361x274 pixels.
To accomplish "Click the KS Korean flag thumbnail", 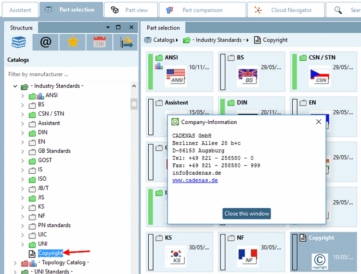I will [176, 257].
